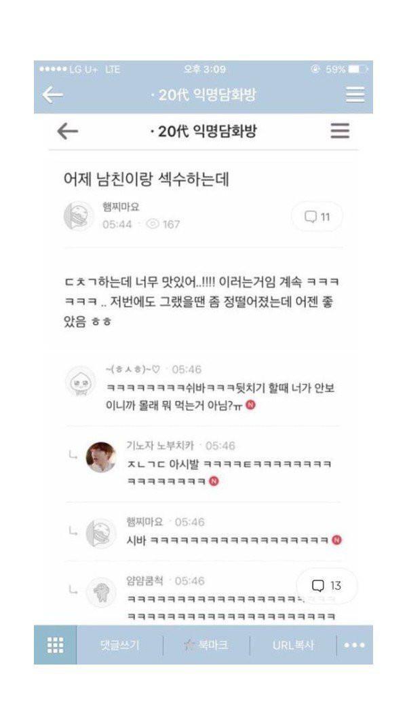Tap the floating comment bubble showing 13
The image size is (407, 725).
click(327, 586)
